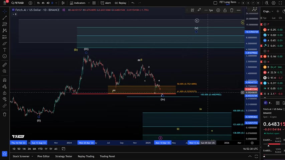Expand favorite indicators dropdown arrow
The image size is (285, 160).
tap(89, 3)
